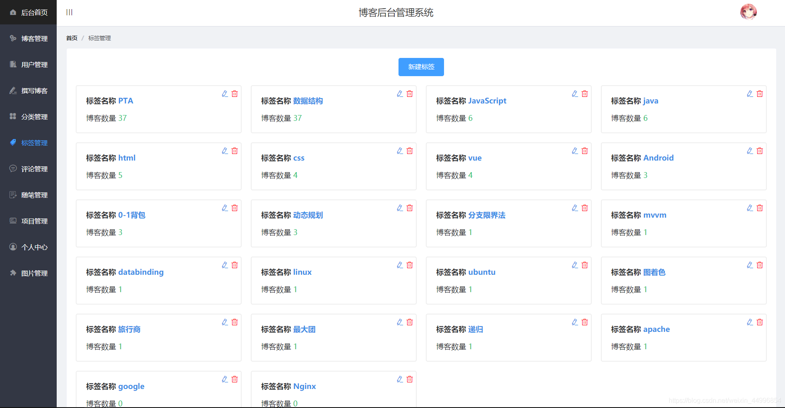Click the 博客后台管理系统 header title
This screenshot has width=785, height=408.
tap(396, 13)
